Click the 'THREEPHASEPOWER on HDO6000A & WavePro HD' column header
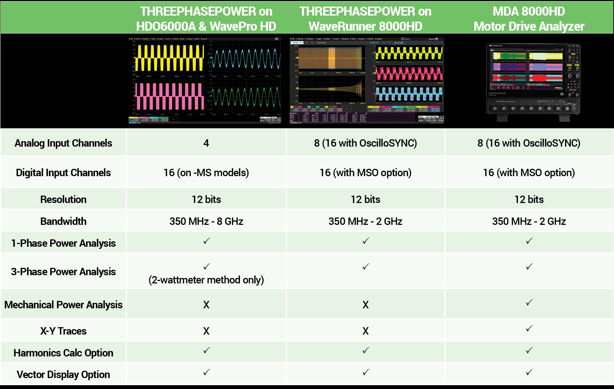This screenshot has width=614, height=389. point(206,19)
